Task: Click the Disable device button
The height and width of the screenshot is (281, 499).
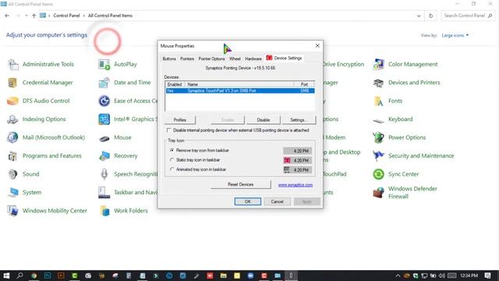Action: coord(264,119)
